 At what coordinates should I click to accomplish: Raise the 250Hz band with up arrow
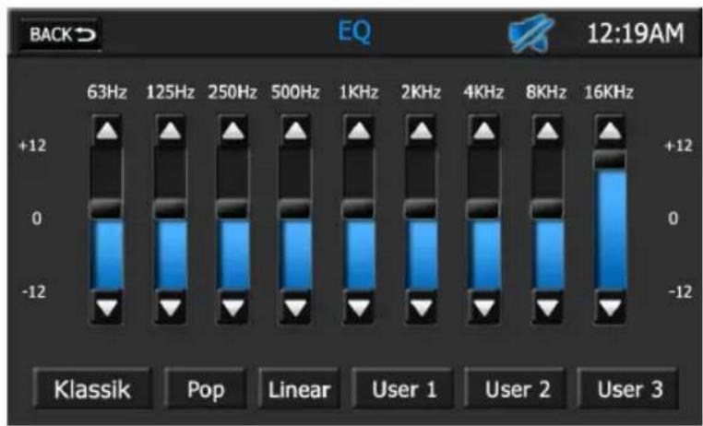point(233,131)
